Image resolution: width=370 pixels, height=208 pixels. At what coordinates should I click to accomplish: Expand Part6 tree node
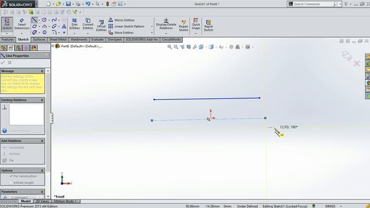[53, 46]
